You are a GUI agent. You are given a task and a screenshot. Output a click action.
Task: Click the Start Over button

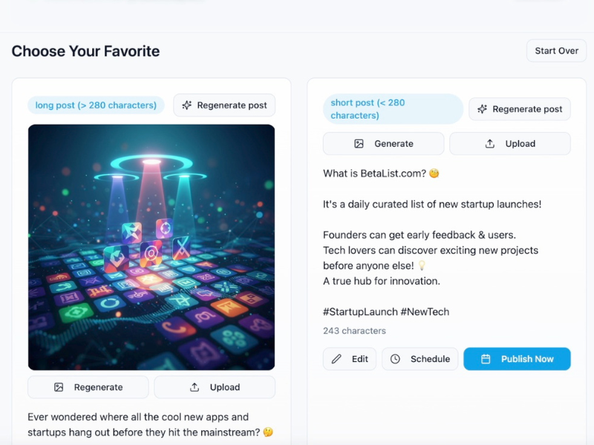coord(556,50)
